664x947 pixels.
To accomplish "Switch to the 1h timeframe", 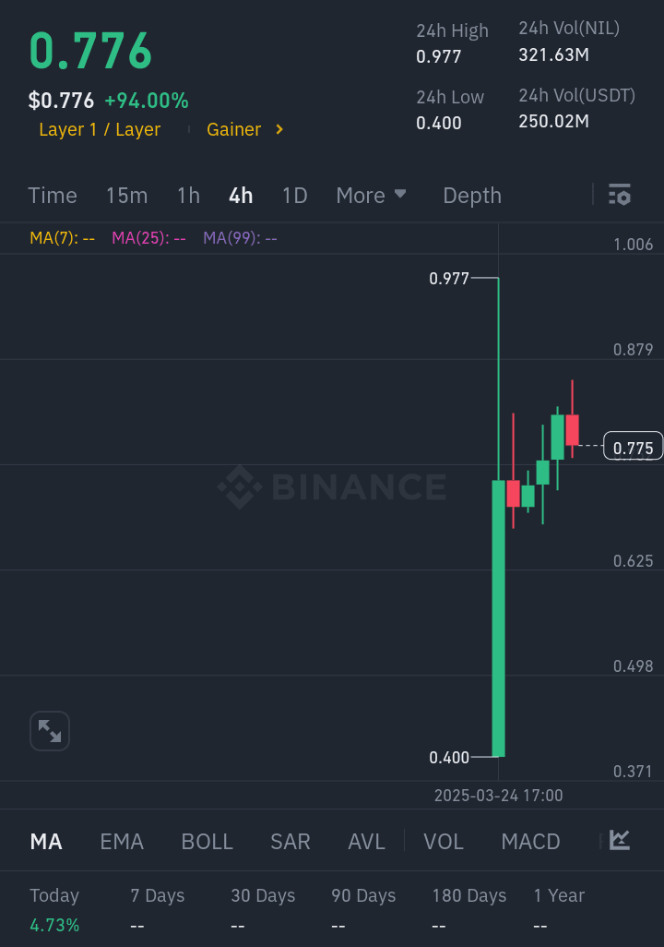I will pos(188,196).
